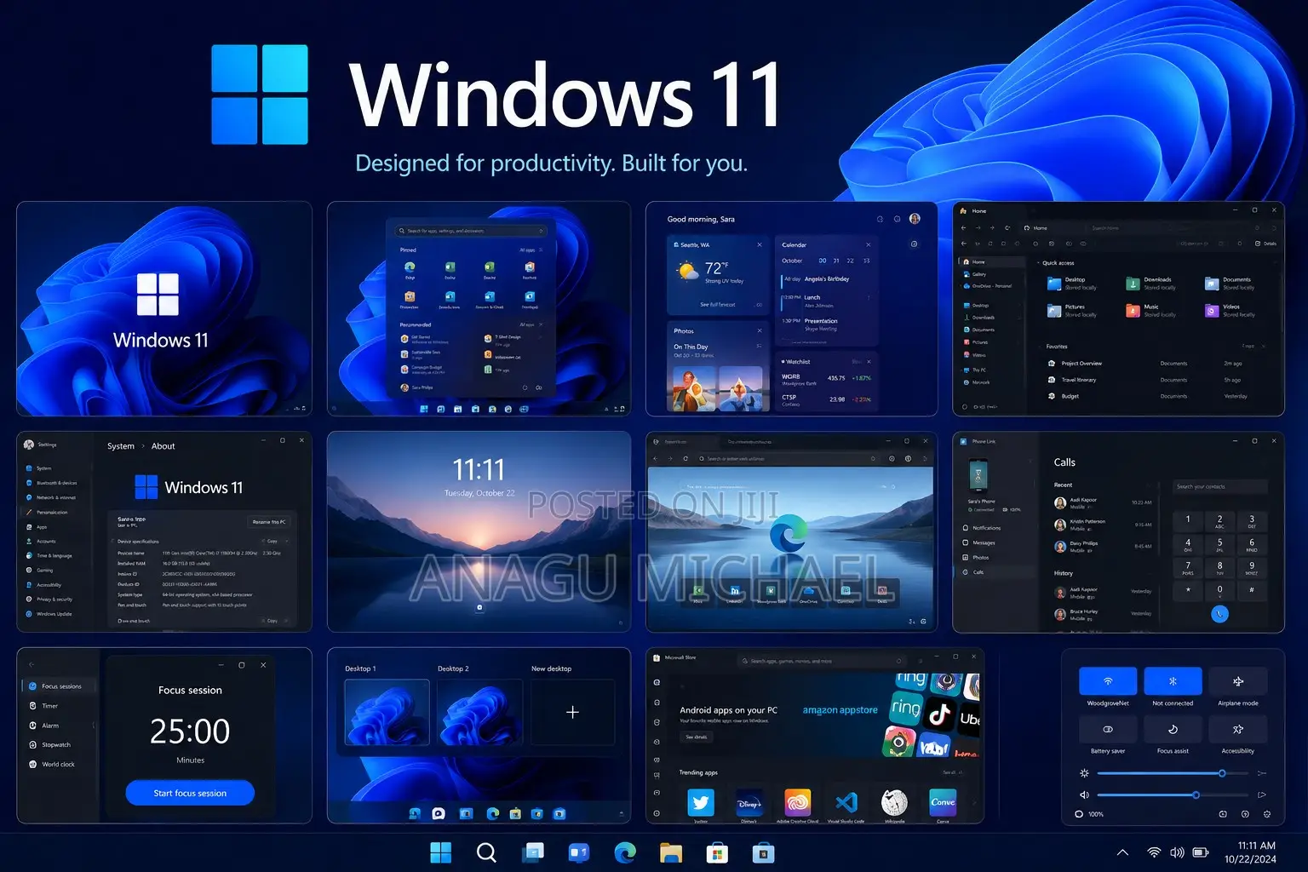
Task: Open File Explorer folder icon on the taskbar
Action: tap(671, 852)
